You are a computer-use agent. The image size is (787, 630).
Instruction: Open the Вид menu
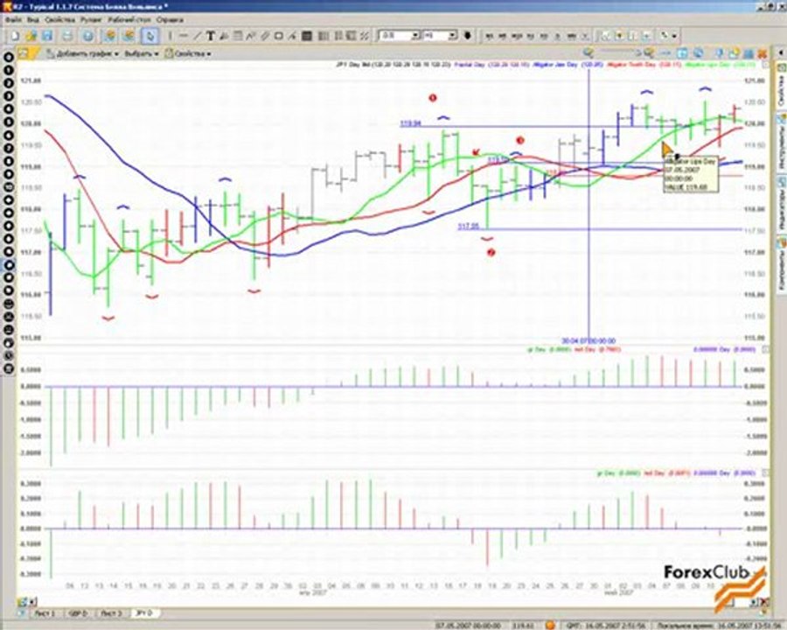pos(32,20)
